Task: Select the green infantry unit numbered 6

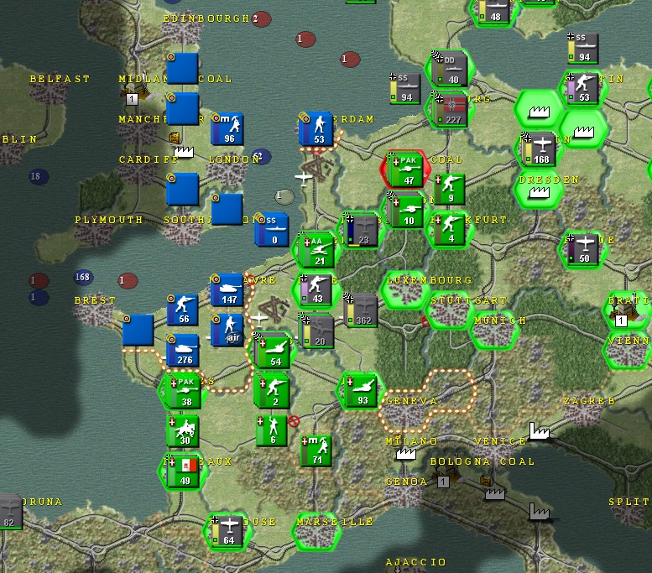Action: 272,430
